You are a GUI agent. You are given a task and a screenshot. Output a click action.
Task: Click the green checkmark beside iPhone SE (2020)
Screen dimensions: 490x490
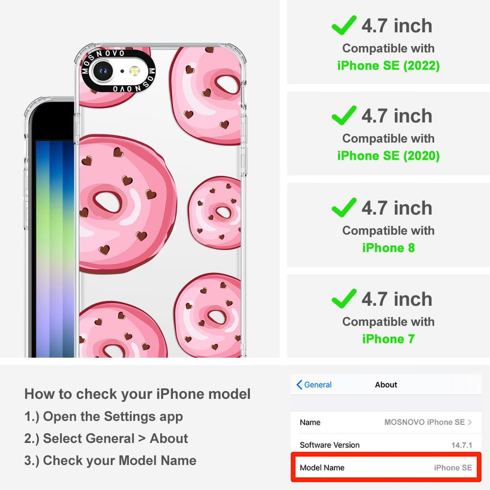pos(344,115)
